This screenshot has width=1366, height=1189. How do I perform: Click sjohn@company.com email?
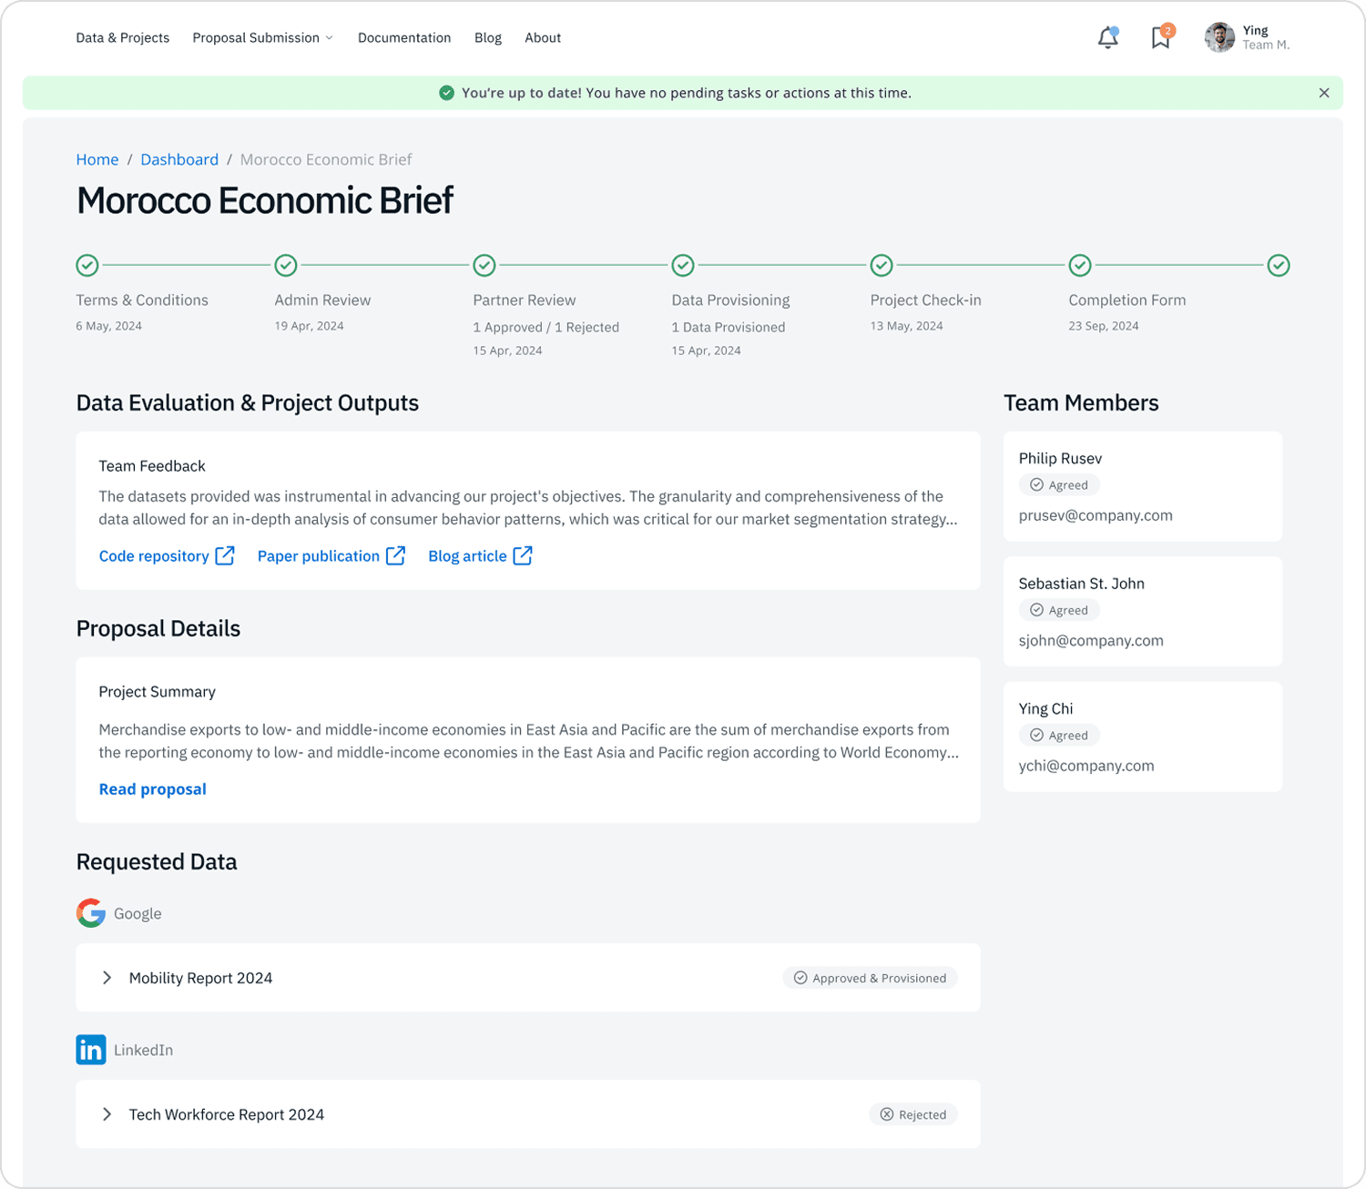point(1091,641)
